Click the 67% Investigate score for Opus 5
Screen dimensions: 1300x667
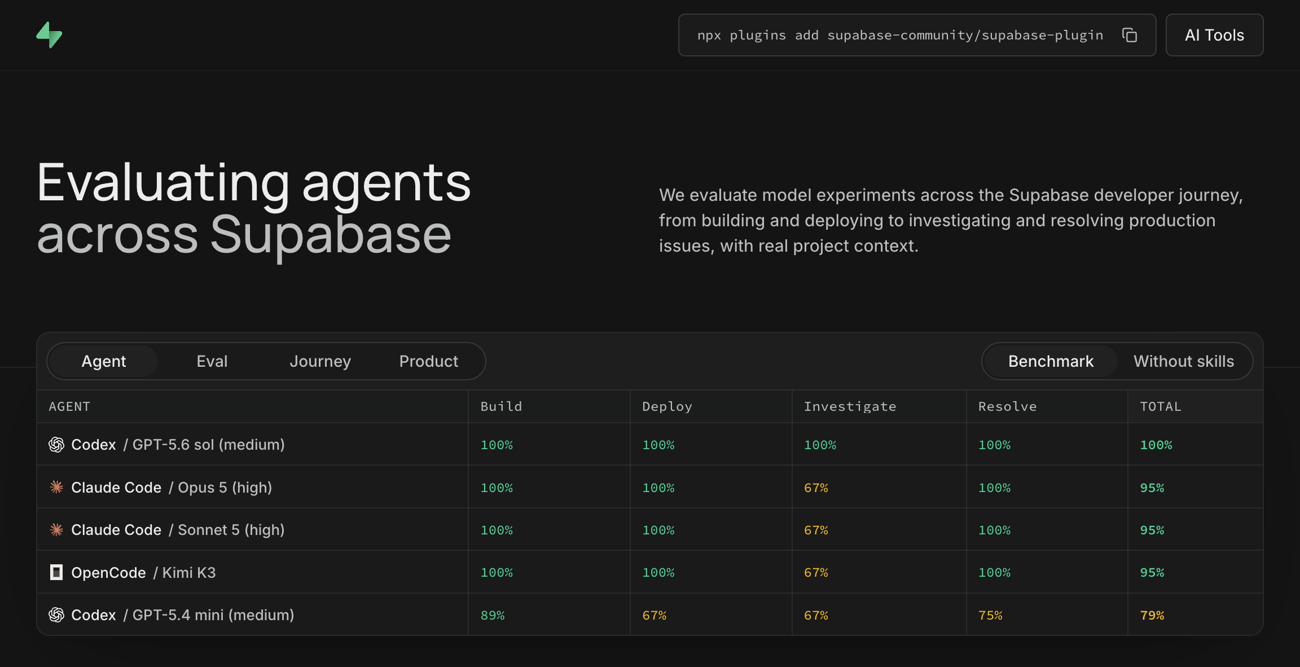click(816, 488)
